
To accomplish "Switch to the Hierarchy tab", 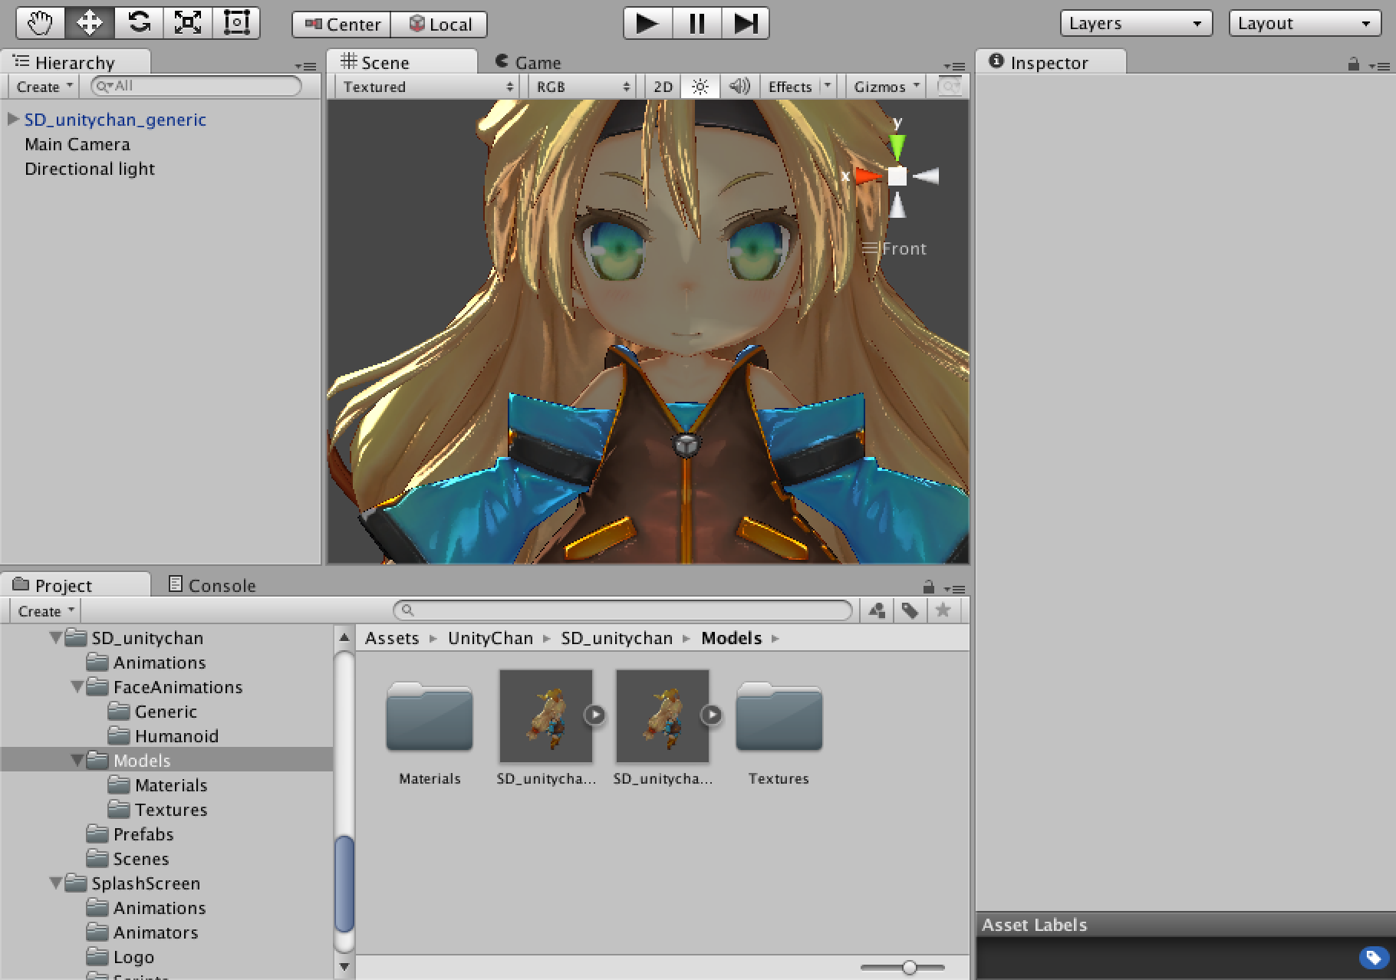I will [75, 62].
